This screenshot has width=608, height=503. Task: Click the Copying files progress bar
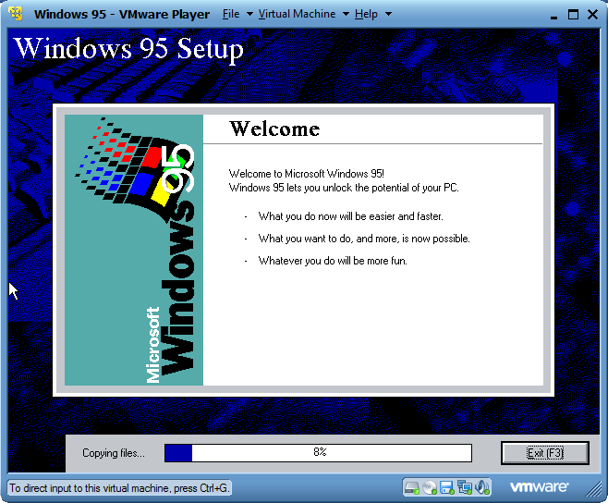point(318,453)
